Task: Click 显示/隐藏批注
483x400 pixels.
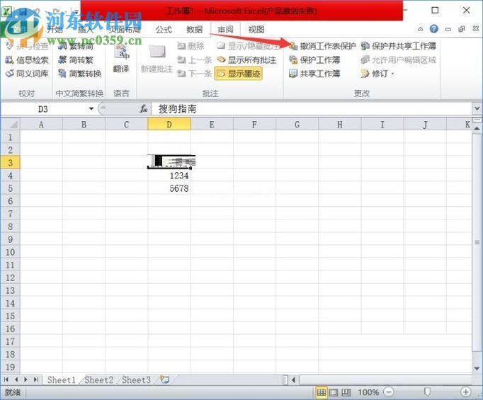Action: [x=249, y=46]
